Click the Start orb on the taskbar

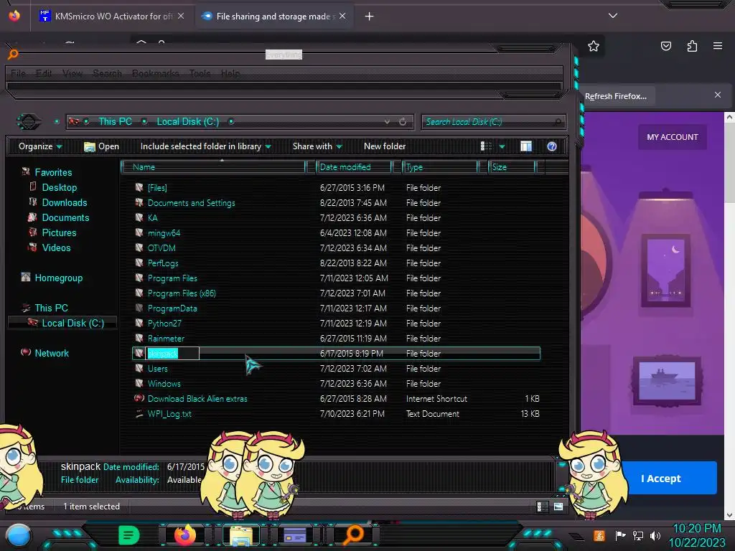(x=18, y=535)
